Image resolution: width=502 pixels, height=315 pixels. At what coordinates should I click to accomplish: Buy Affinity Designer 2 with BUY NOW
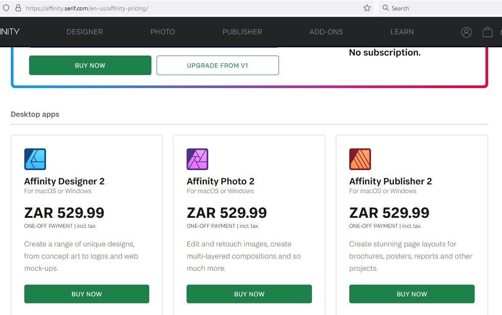pyautogui.click(x=87, y=294)
